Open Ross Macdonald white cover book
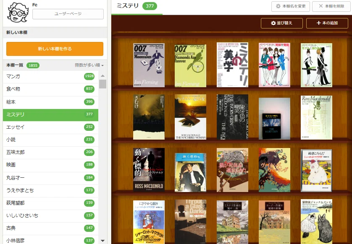The height and width of the screenshot is (244, 352). pos(316,118)
